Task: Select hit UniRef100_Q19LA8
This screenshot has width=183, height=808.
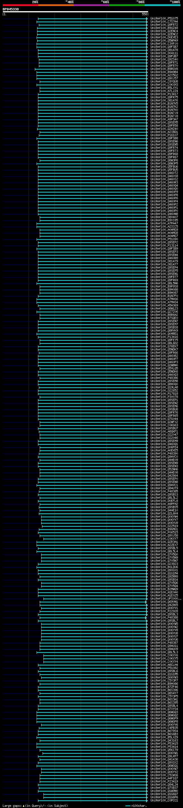Action: (164, 388)
